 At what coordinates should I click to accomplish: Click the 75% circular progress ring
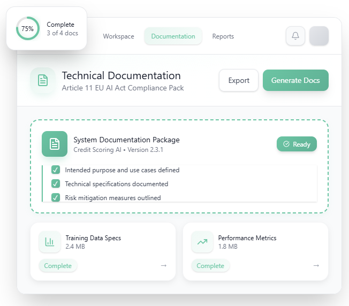(x=28, y=29)
